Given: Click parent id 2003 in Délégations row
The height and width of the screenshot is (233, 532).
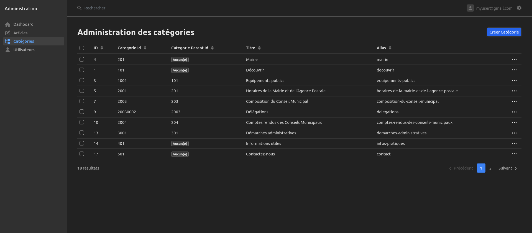Looking at the screenshot, I should point(176,112).
